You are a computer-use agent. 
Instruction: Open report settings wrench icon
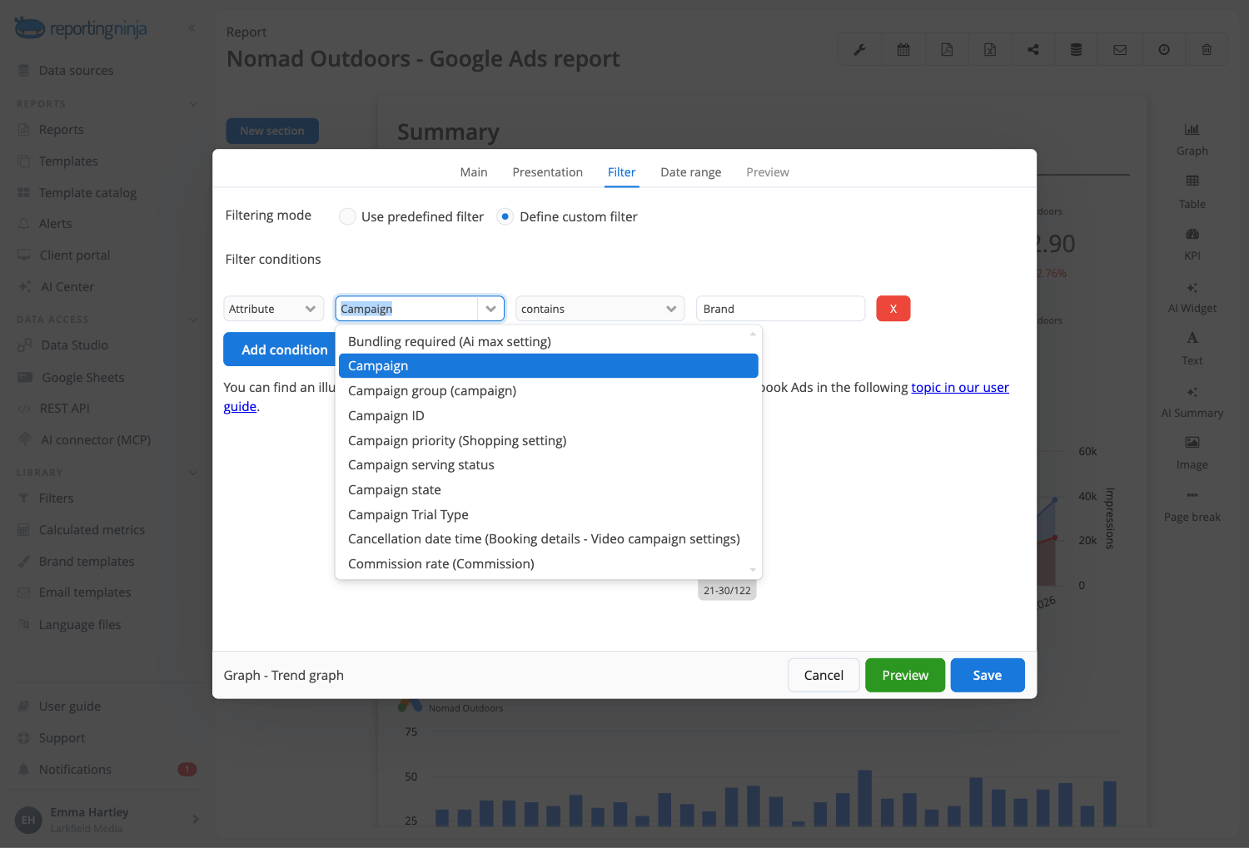click(x=859, y=50)
